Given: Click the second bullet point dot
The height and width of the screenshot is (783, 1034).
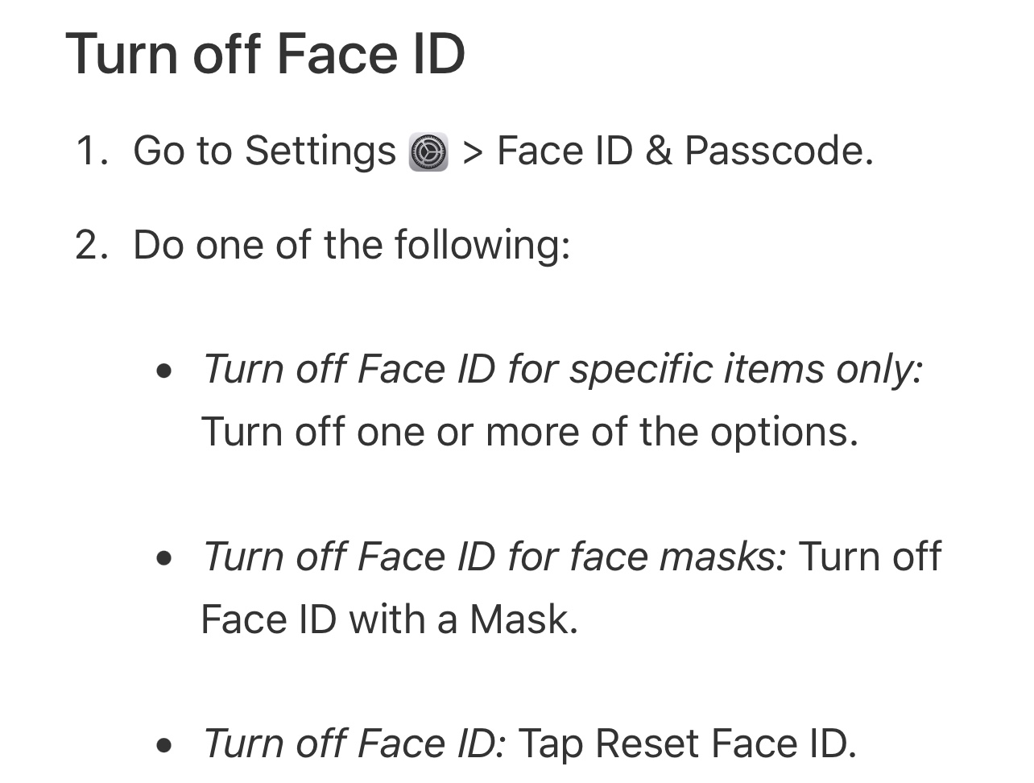Looking at the screenshot, I should tap(165, 558).
